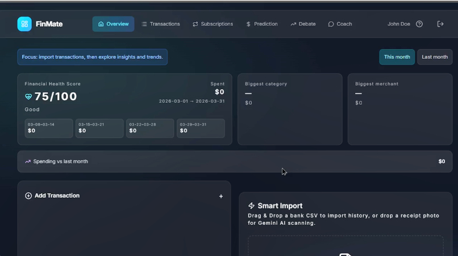The height and width of the screenshot is (256, 458).
Task: Switch to the Subscriptions tab
Action: pyautogui.click(x=213, y=24)
